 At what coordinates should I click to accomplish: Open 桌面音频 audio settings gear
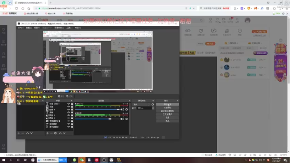[127, 119]
